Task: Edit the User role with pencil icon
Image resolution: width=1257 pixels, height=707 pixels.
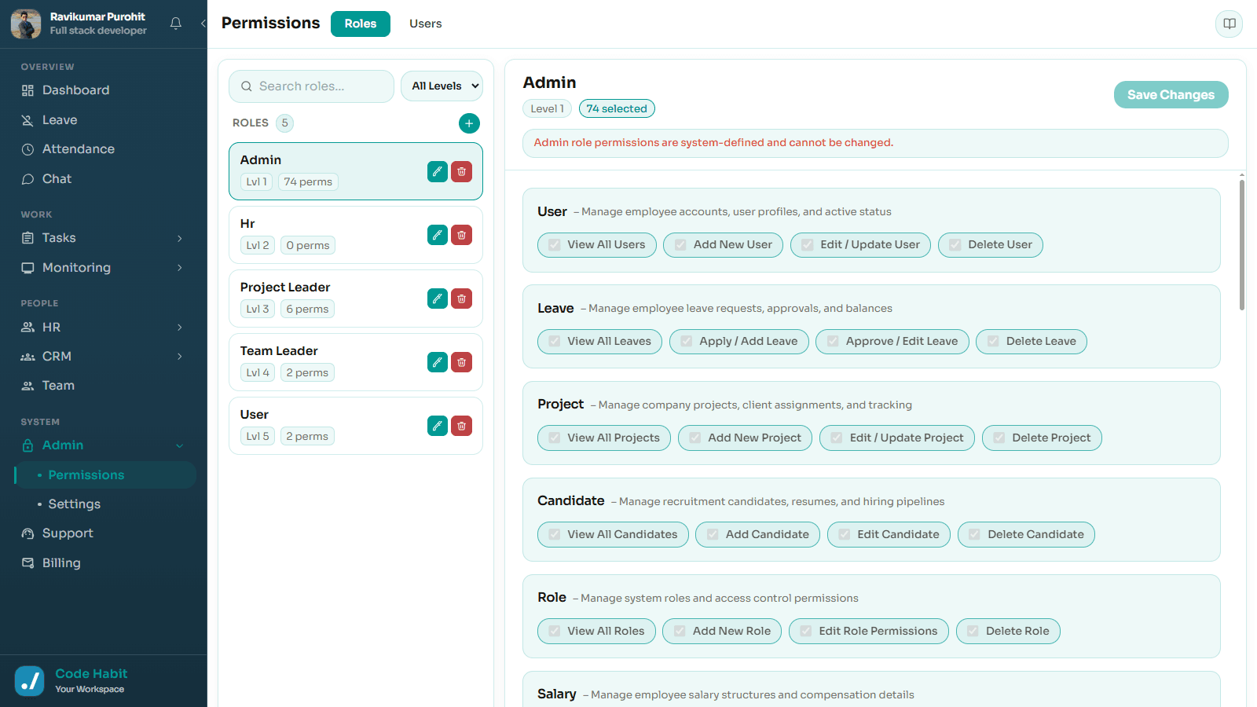Action: click(438, 426)
